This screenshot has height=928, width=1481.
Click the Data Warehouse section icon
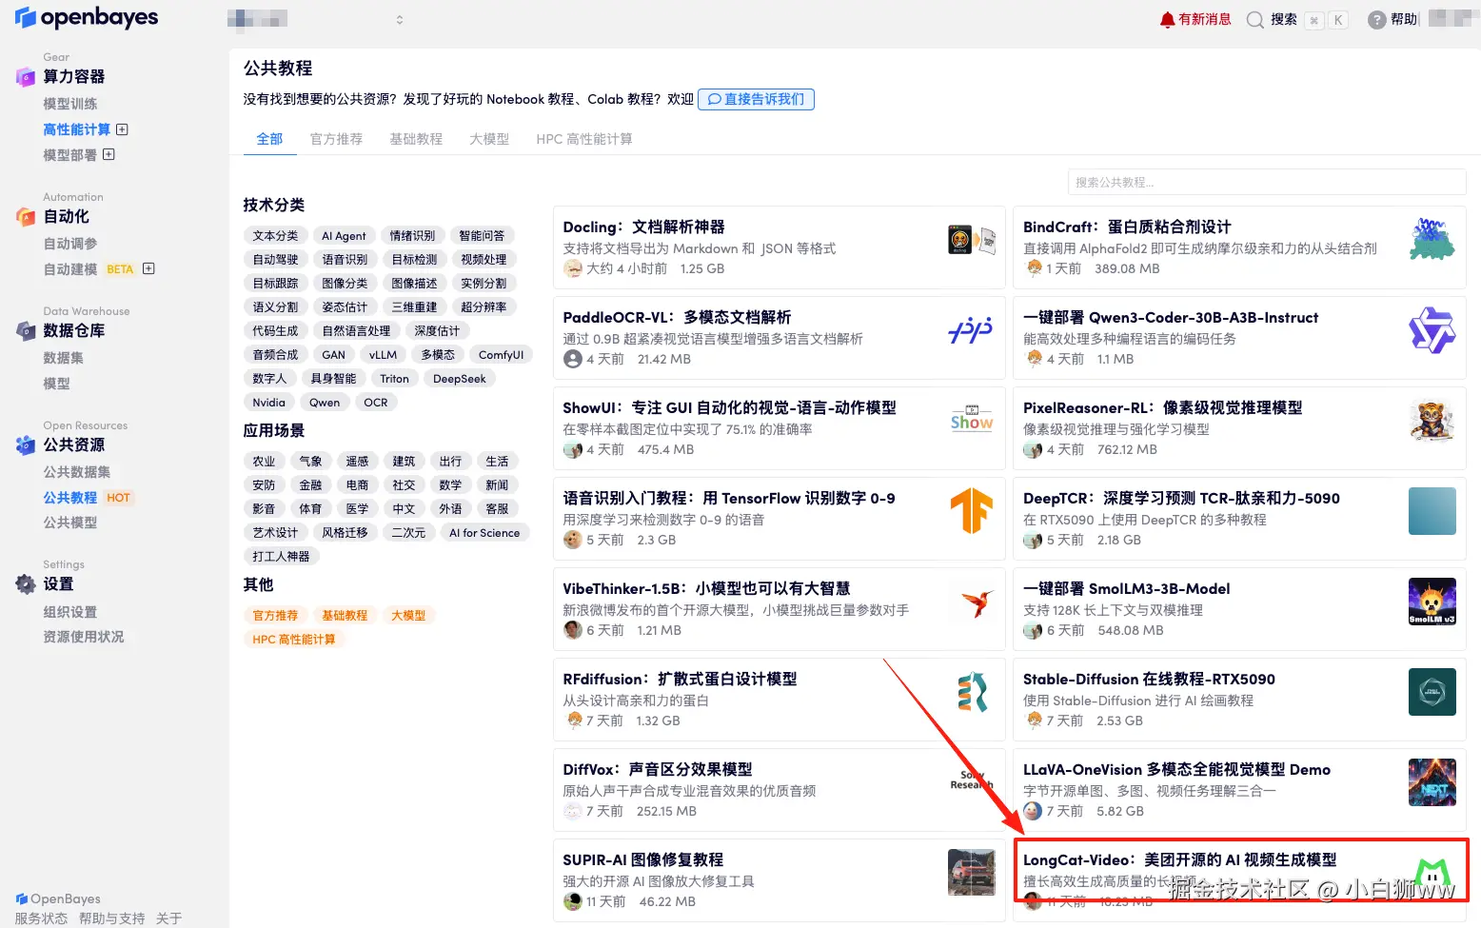pos(26,331)
